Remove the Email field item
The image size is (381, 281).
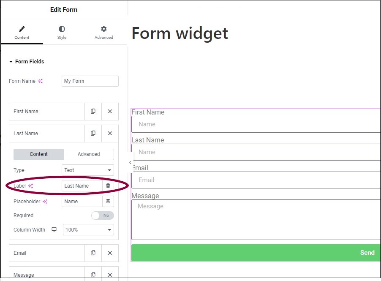[110, 253]
